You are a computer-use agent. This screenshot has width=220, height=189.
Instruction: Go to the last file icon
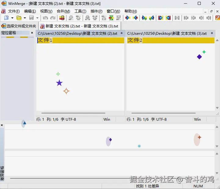tap(209, 18)
